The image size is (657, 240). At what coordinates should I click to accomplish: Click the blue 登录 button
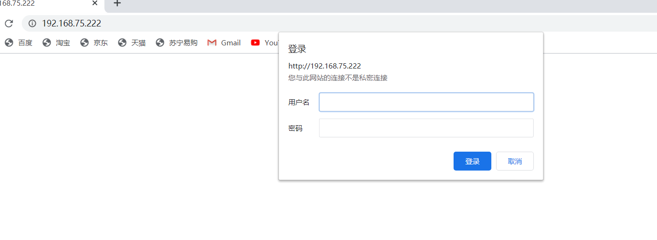(472, 161)
